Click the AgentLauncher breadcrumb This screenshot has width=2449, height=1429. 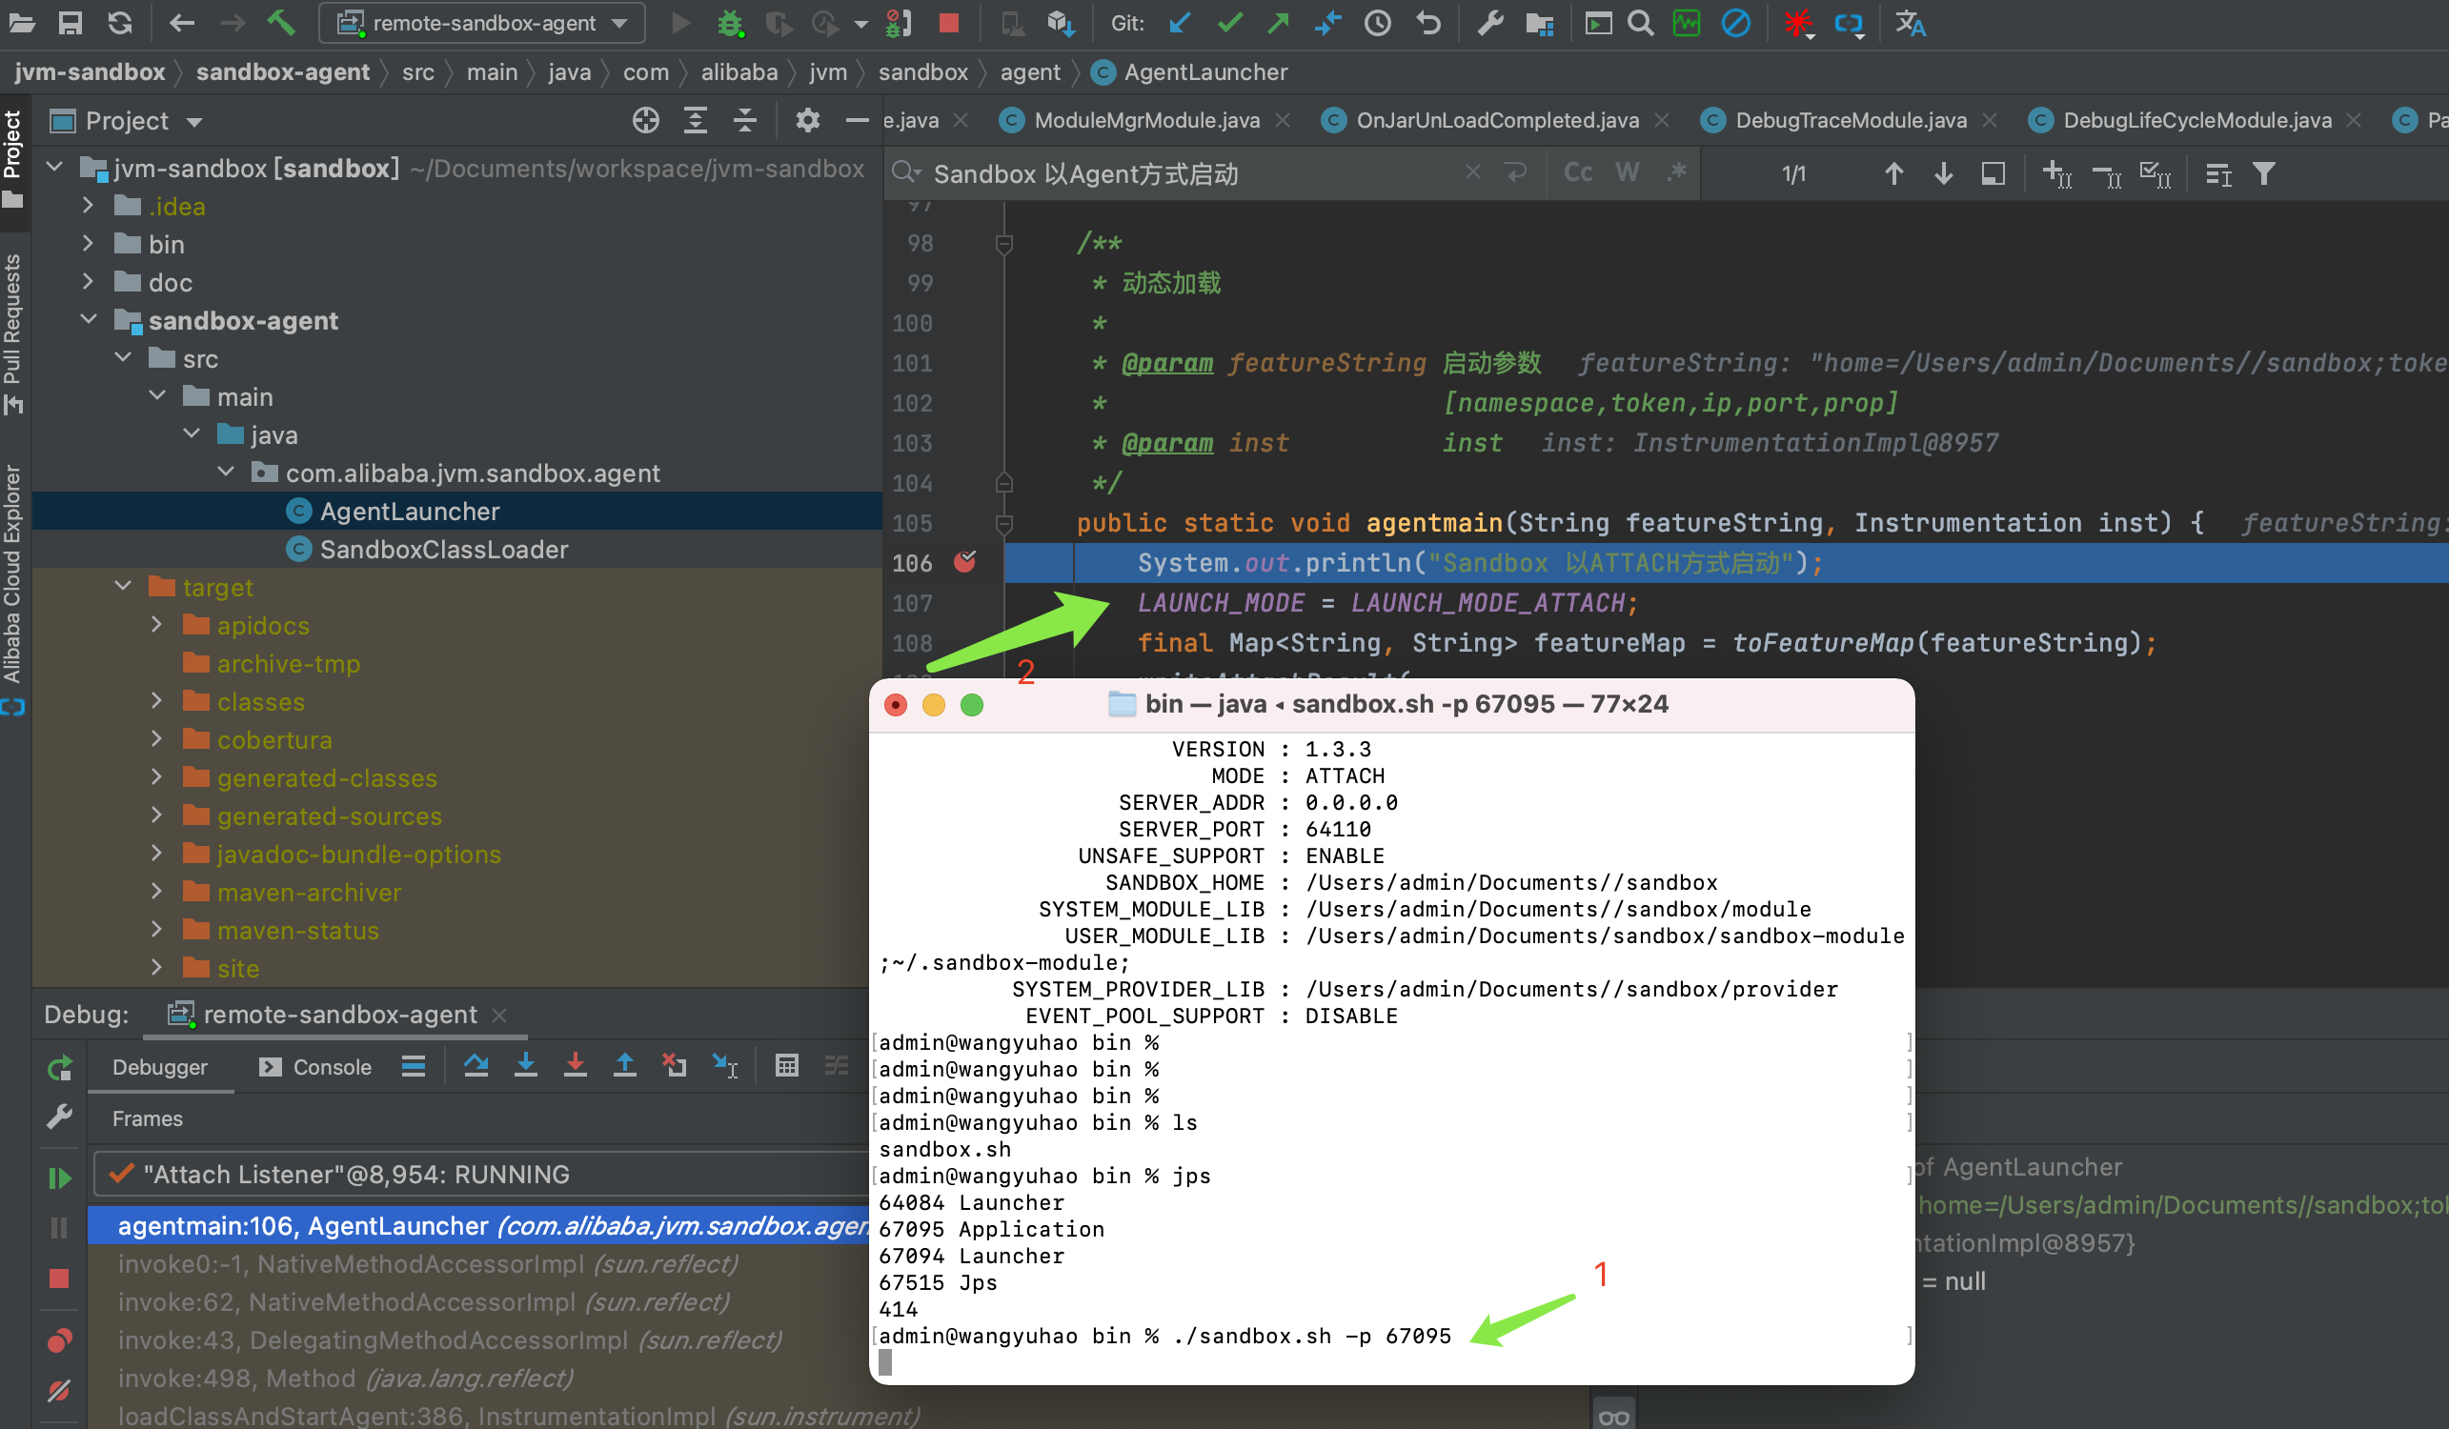[x=1204, y=71]
